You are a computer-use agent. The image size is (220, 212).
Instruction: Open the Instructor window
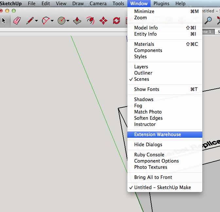(x=165, y=124)
